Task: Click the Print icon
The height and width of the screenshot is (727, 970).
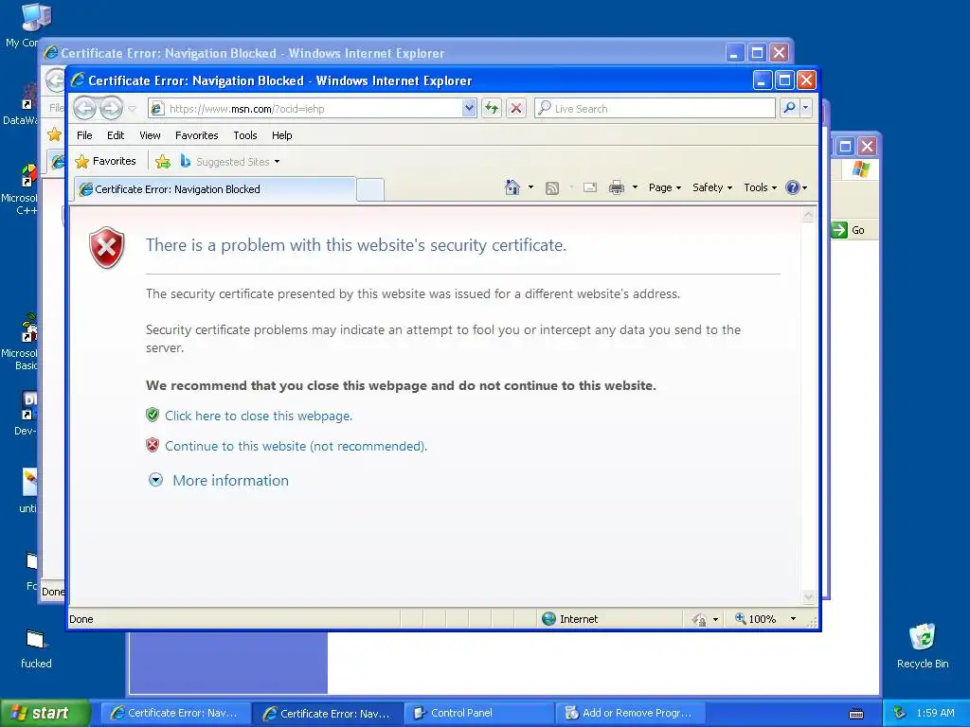Action: tap(617, 187)
